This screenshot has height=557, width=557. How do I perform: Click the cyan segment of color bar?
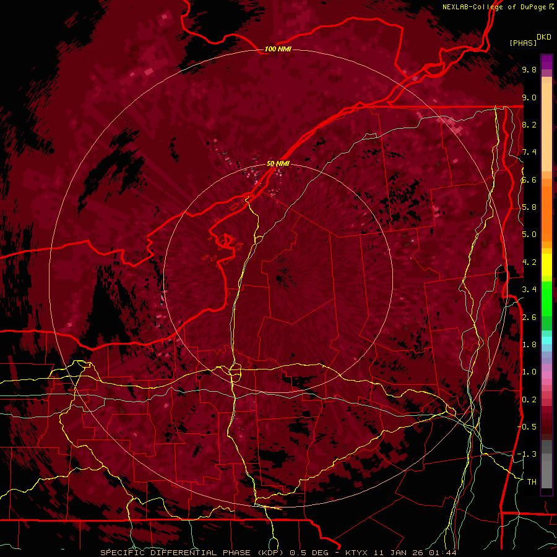tap(546, 340)
